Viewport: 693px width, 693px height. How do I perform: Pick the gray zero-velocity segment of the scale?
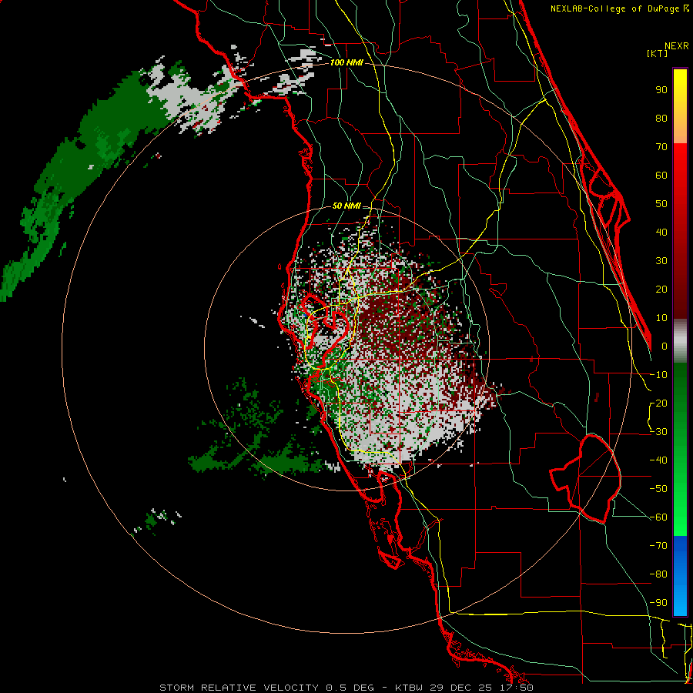(x=680, y=341)
